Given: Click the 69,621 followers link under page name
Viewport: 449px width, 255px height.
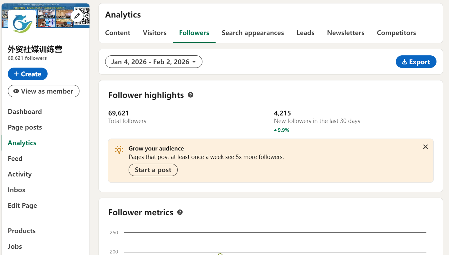Looking at the screenshot, I should 27,58.
